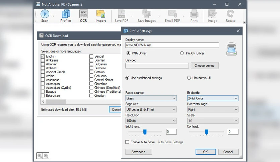Image resolution: width=280 pixels, height=162 pixels.
Task: Click the zoom out magnifier icon
Action: [x=40, y=156]
